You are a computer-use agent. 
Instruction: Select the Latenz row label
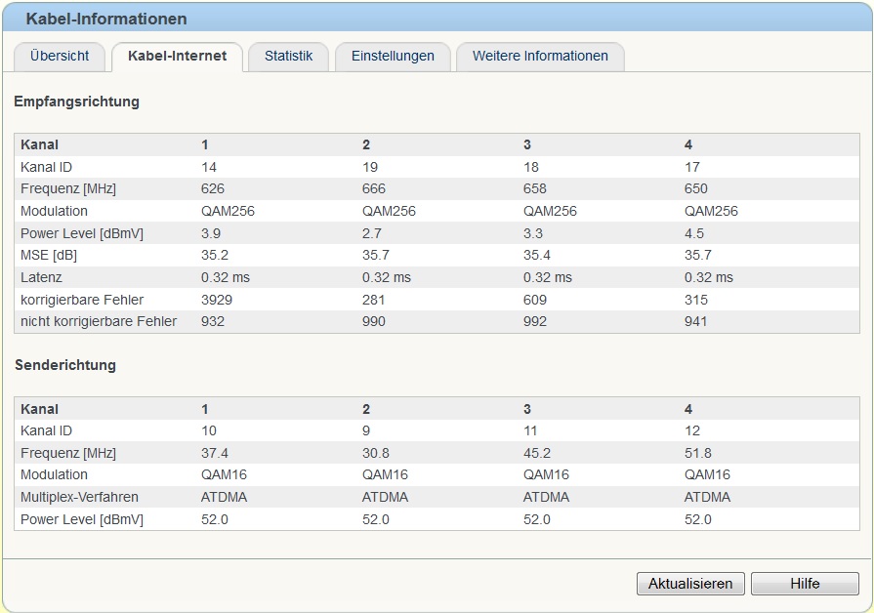click(41, 277)
